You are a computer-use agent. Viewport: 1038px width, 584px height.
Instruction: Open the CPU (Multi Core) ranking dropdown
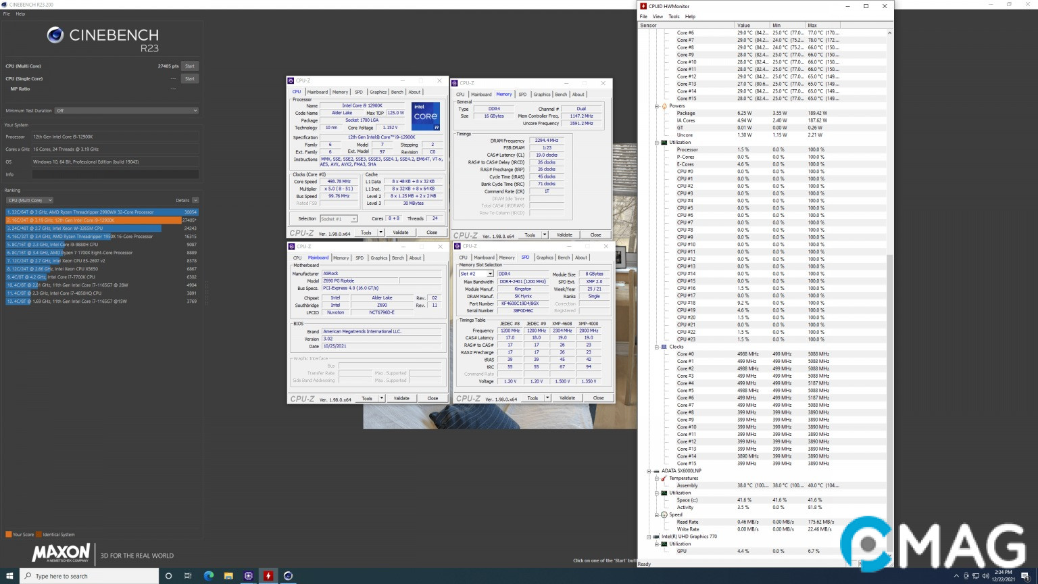30,200
